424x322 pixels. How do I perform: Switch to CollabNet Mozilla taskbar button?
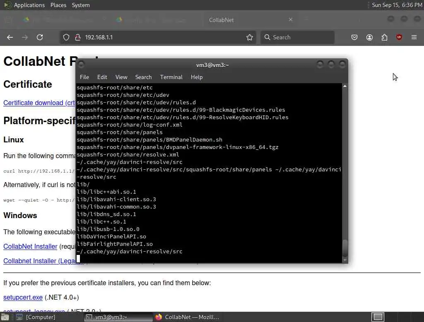[x=188, y=317]
